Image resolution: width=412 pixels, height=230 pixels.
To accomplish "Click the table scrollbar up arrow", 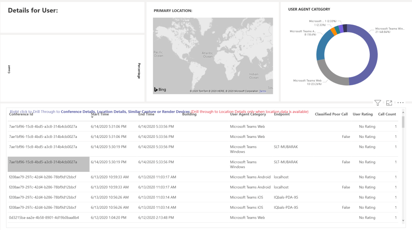I will [403, 111].
